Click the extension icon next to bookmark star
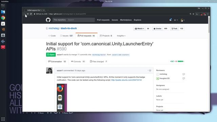This screenshot has width=217, height=122. click(197, 14)
